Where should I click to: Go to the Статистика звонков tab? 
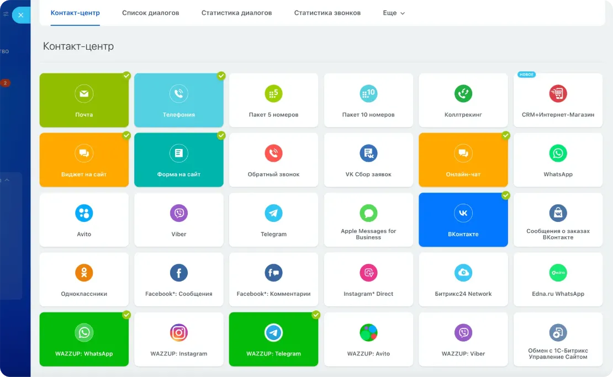coord(327,13)
